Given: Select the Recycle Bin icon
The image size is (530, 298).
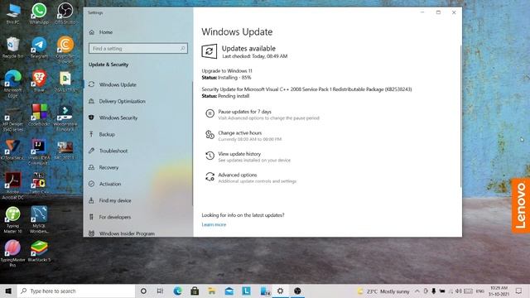Looking at the screenshot, I should (x=13, y=48).
